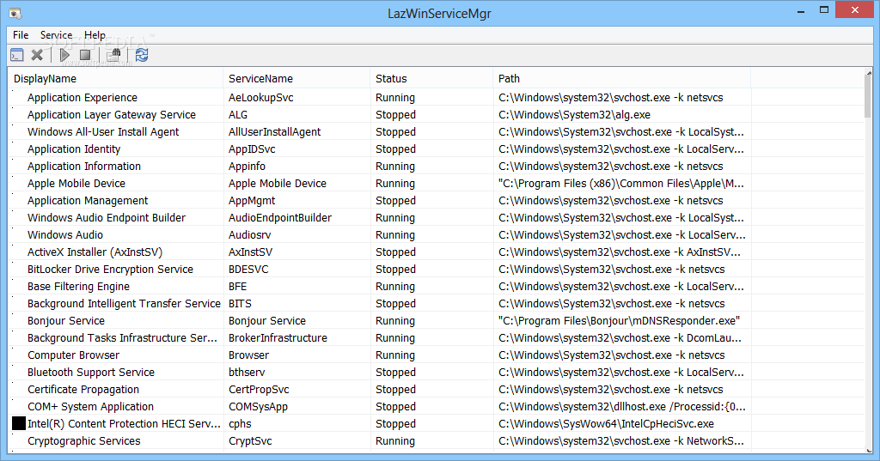The width and height of the screenshot is (880, 461).
Task: Select the Computer Browser service
Action: [x=74, y=355]
